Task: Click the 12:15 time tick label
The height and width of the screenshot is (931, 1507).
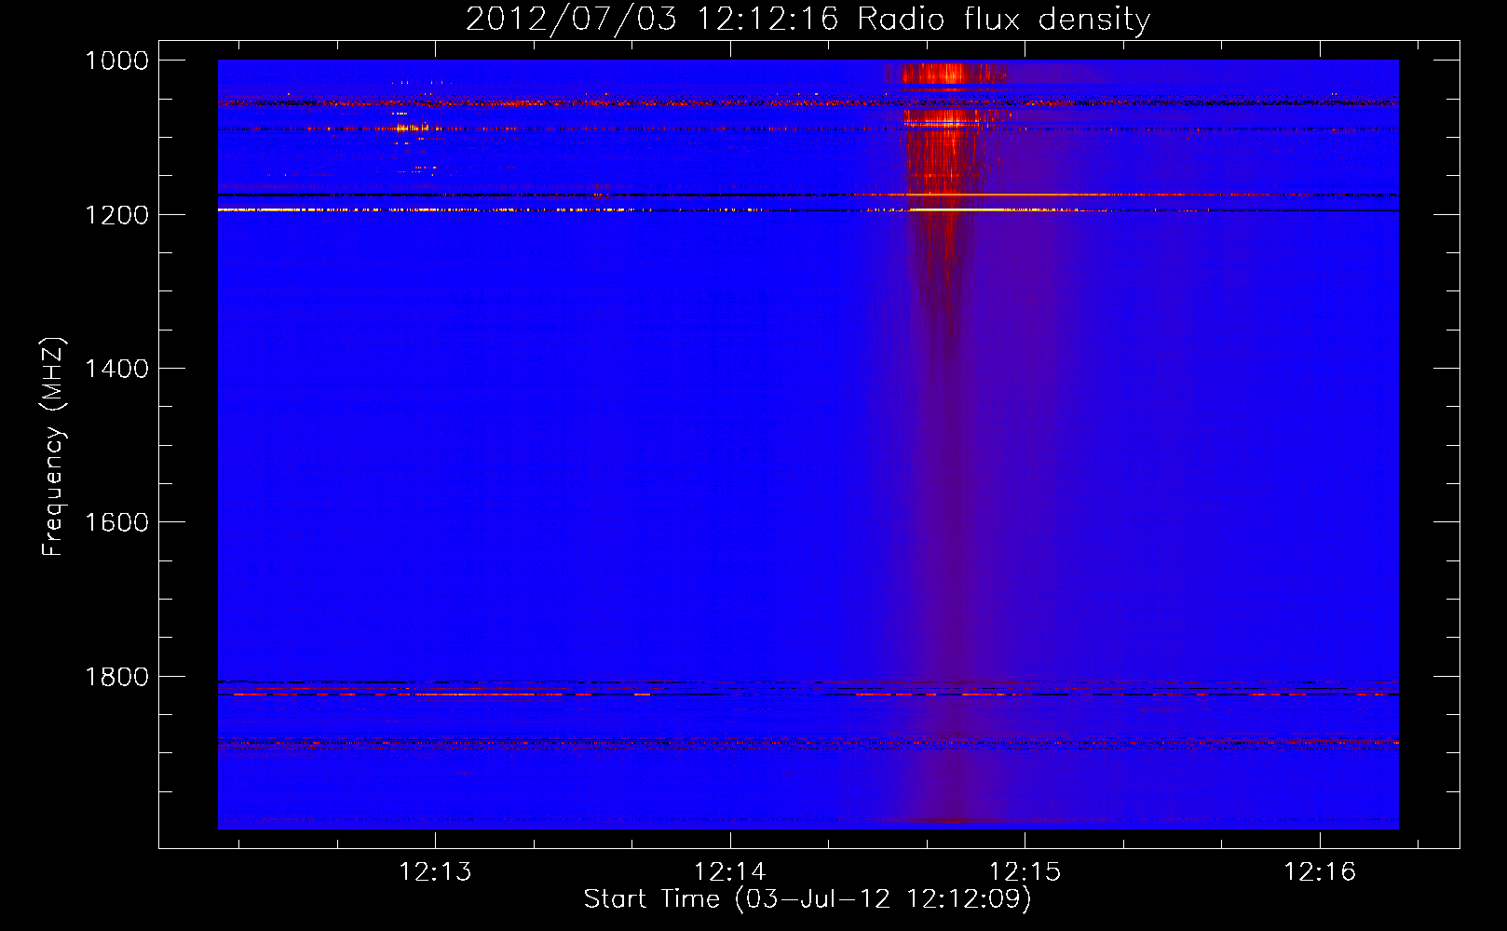Action: coord(1025,872)
